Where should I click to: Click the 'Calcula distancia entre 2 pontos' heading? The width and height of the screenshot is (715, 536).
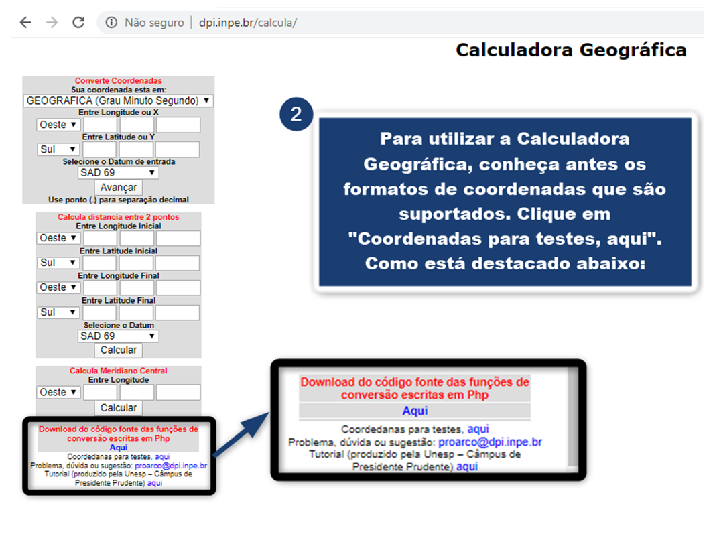tap(119, 217)
